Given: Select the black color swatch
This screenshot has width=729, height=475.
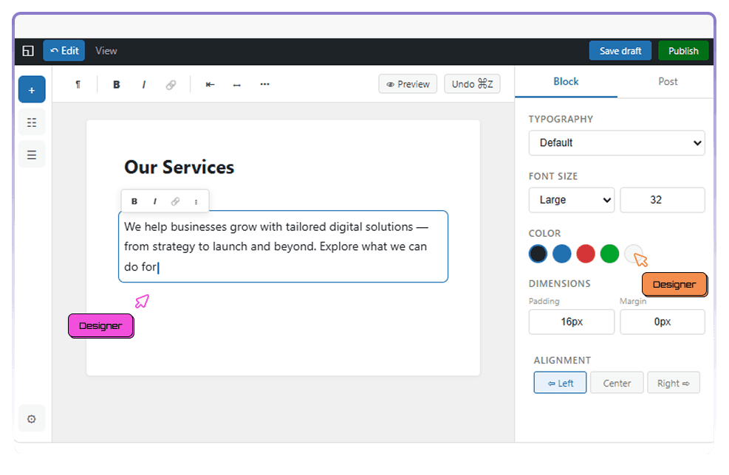Looking at the screenshot, I should click(x=538, y=254).
